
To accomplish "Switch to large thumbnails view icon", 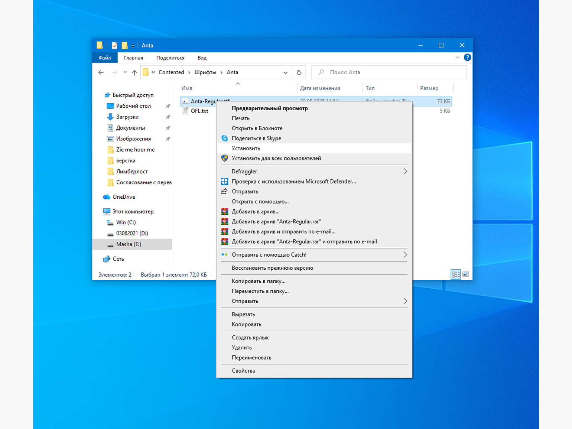I will click(x=465, y=274).
